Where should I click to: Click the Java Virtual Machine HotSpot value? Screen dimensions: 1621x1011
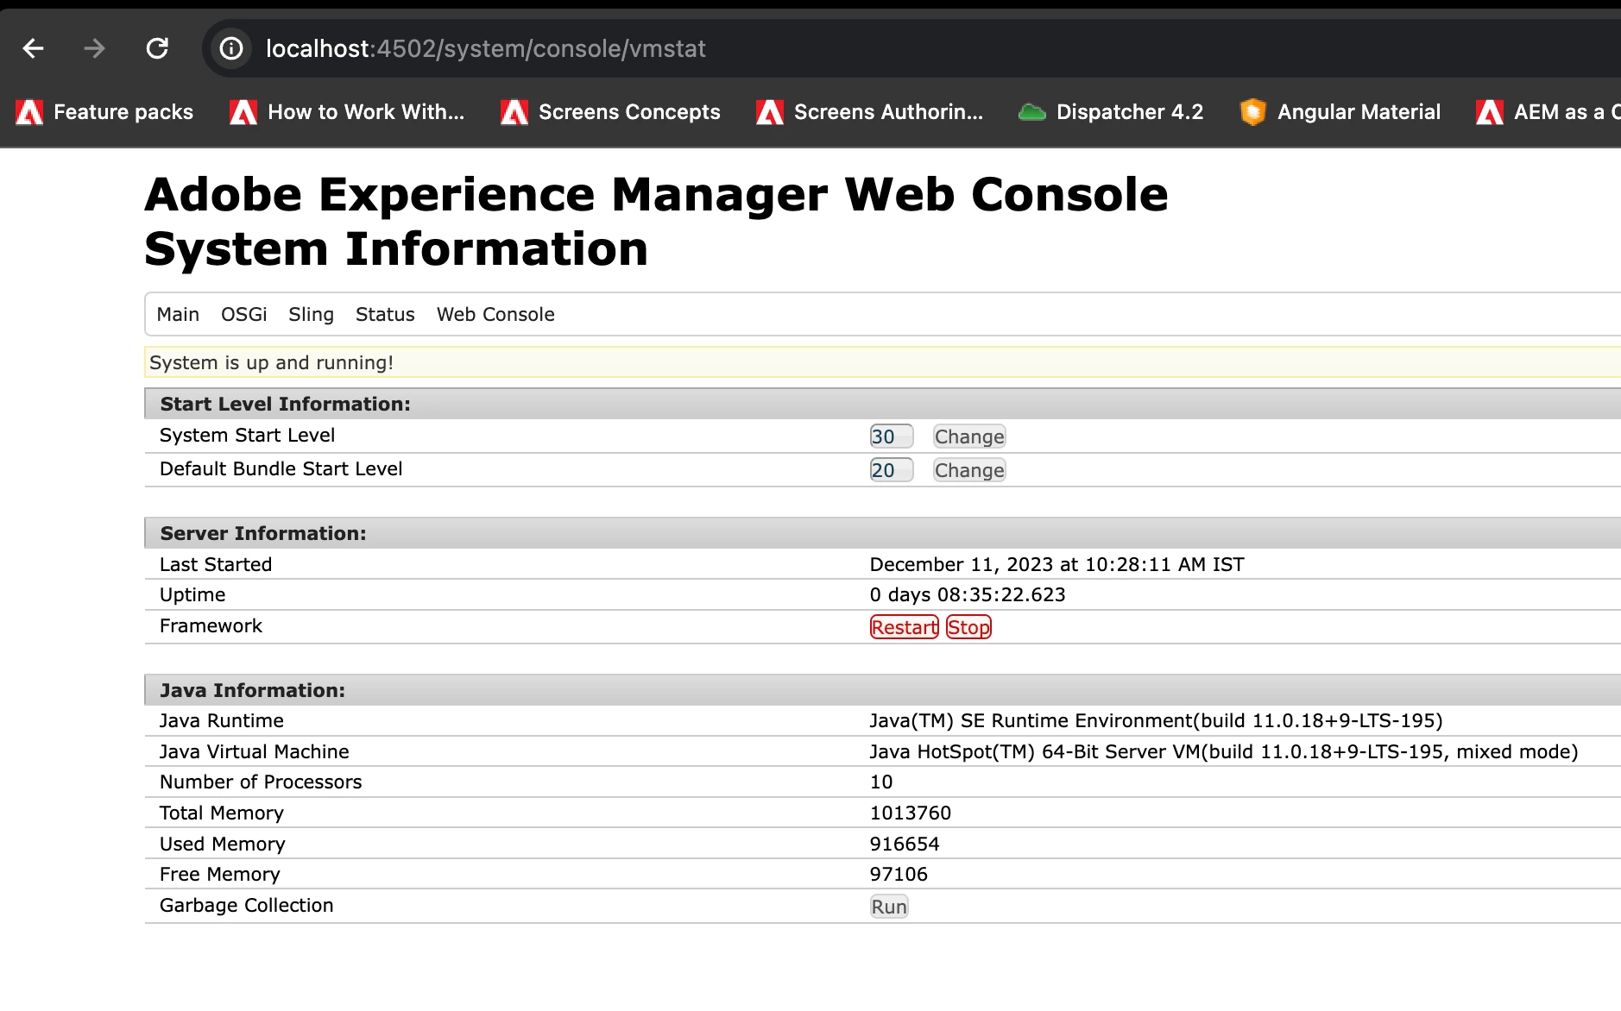pyautogui.click(x=1224, y=752)
